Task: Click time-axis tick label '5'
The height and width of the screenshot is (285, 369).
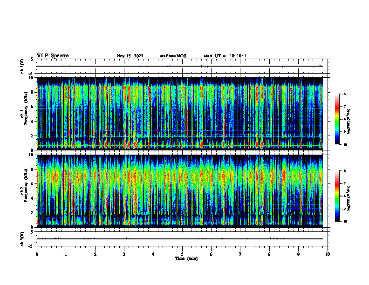Action: tap(182, 254)
